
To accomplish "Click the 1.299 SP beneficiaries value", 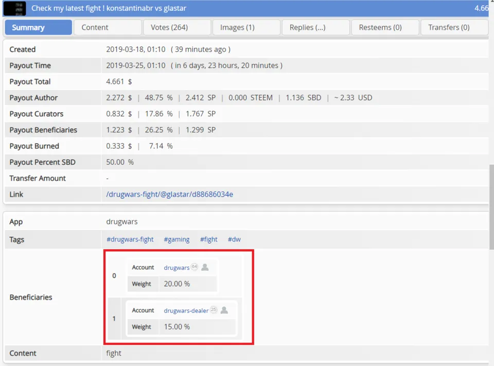I will [x=200, y=130].
